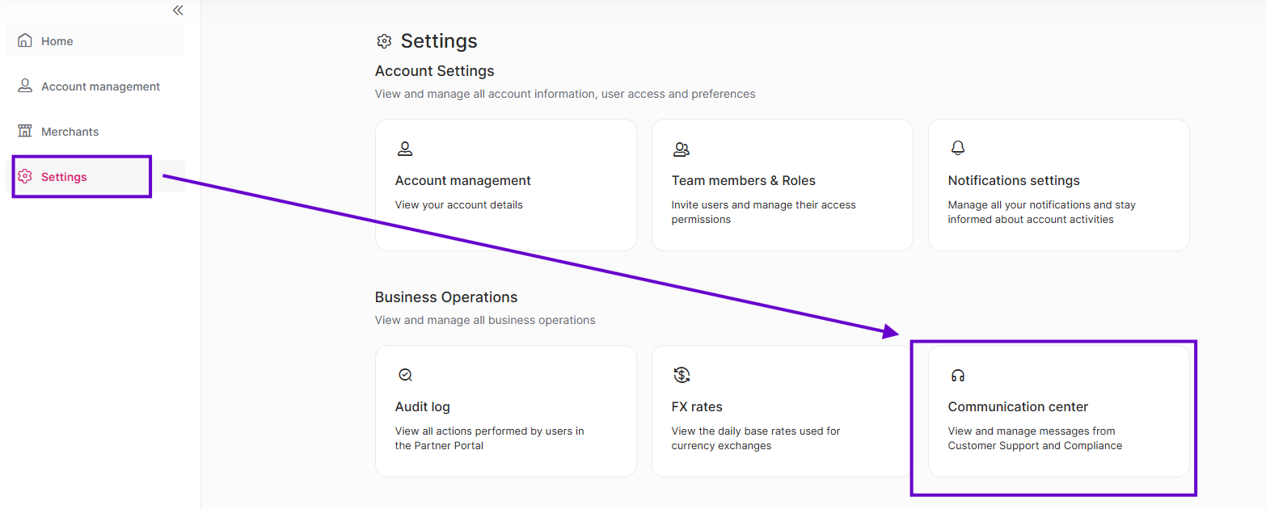Click the Audit log checkmark icon
This screenshot has width=1266, height=509.
pyautogui.click(x=405, y=375)
